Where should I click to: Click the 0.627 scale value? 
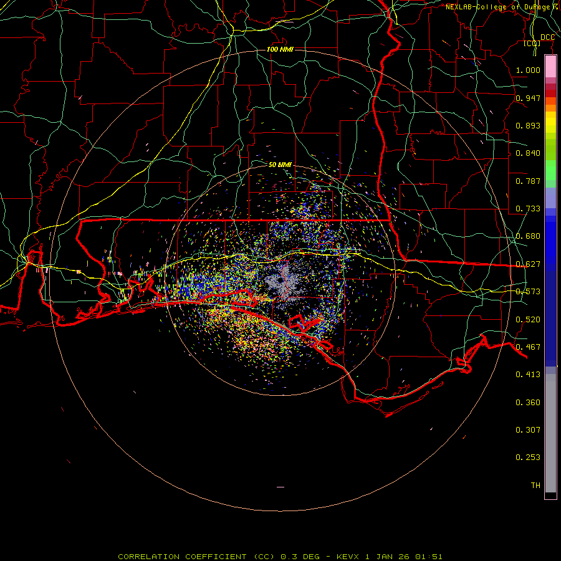tap(528, 264)
